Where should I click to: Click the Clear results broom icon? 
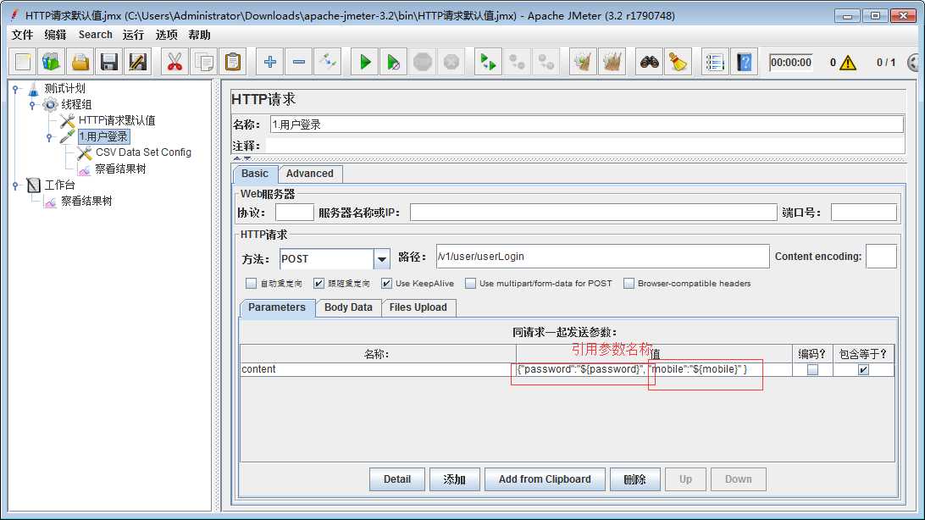pos(583,62)
